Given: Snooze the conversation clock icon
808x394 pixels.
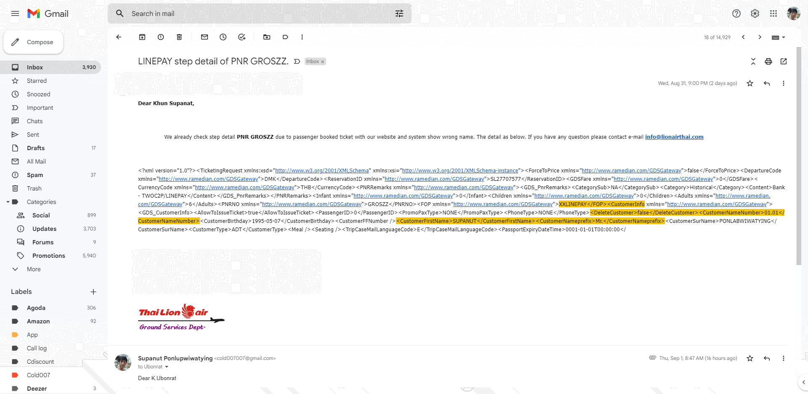Looking at the screenshot, I should pyautogui.click(x=223, y=37).
